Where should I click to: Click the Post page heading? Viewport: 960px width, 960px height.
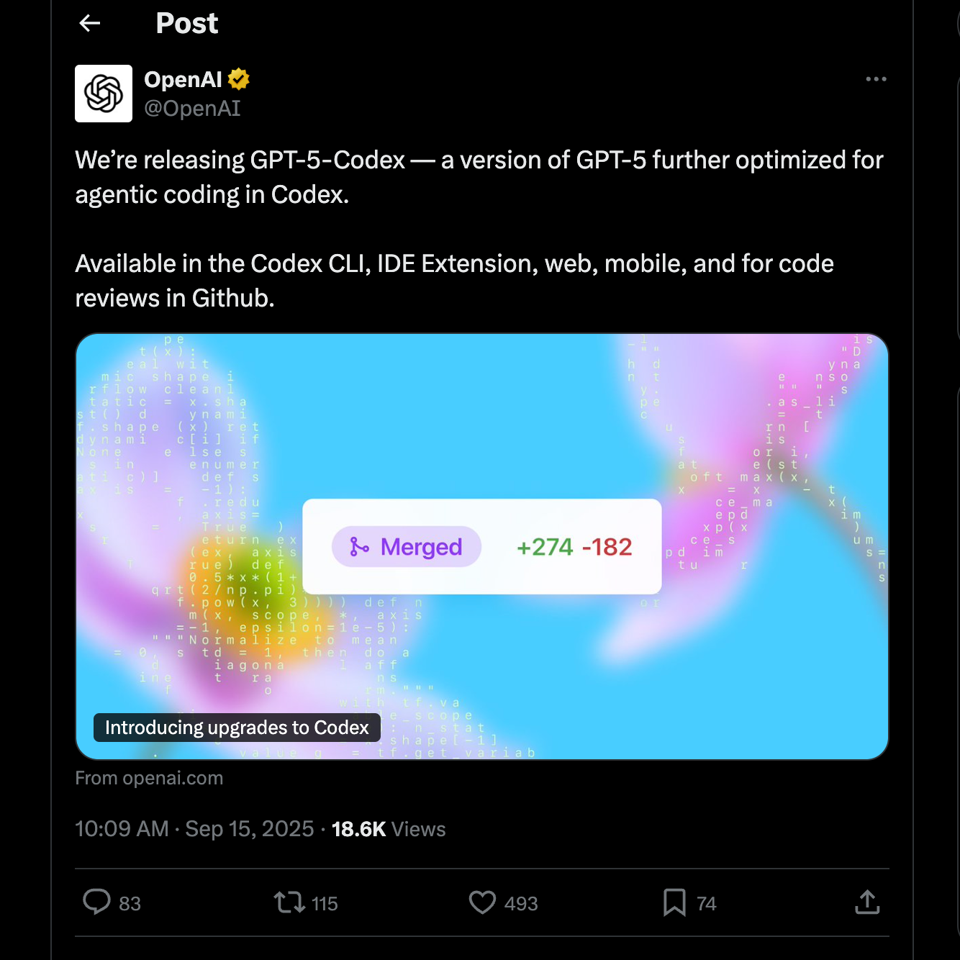coord(187,24)
